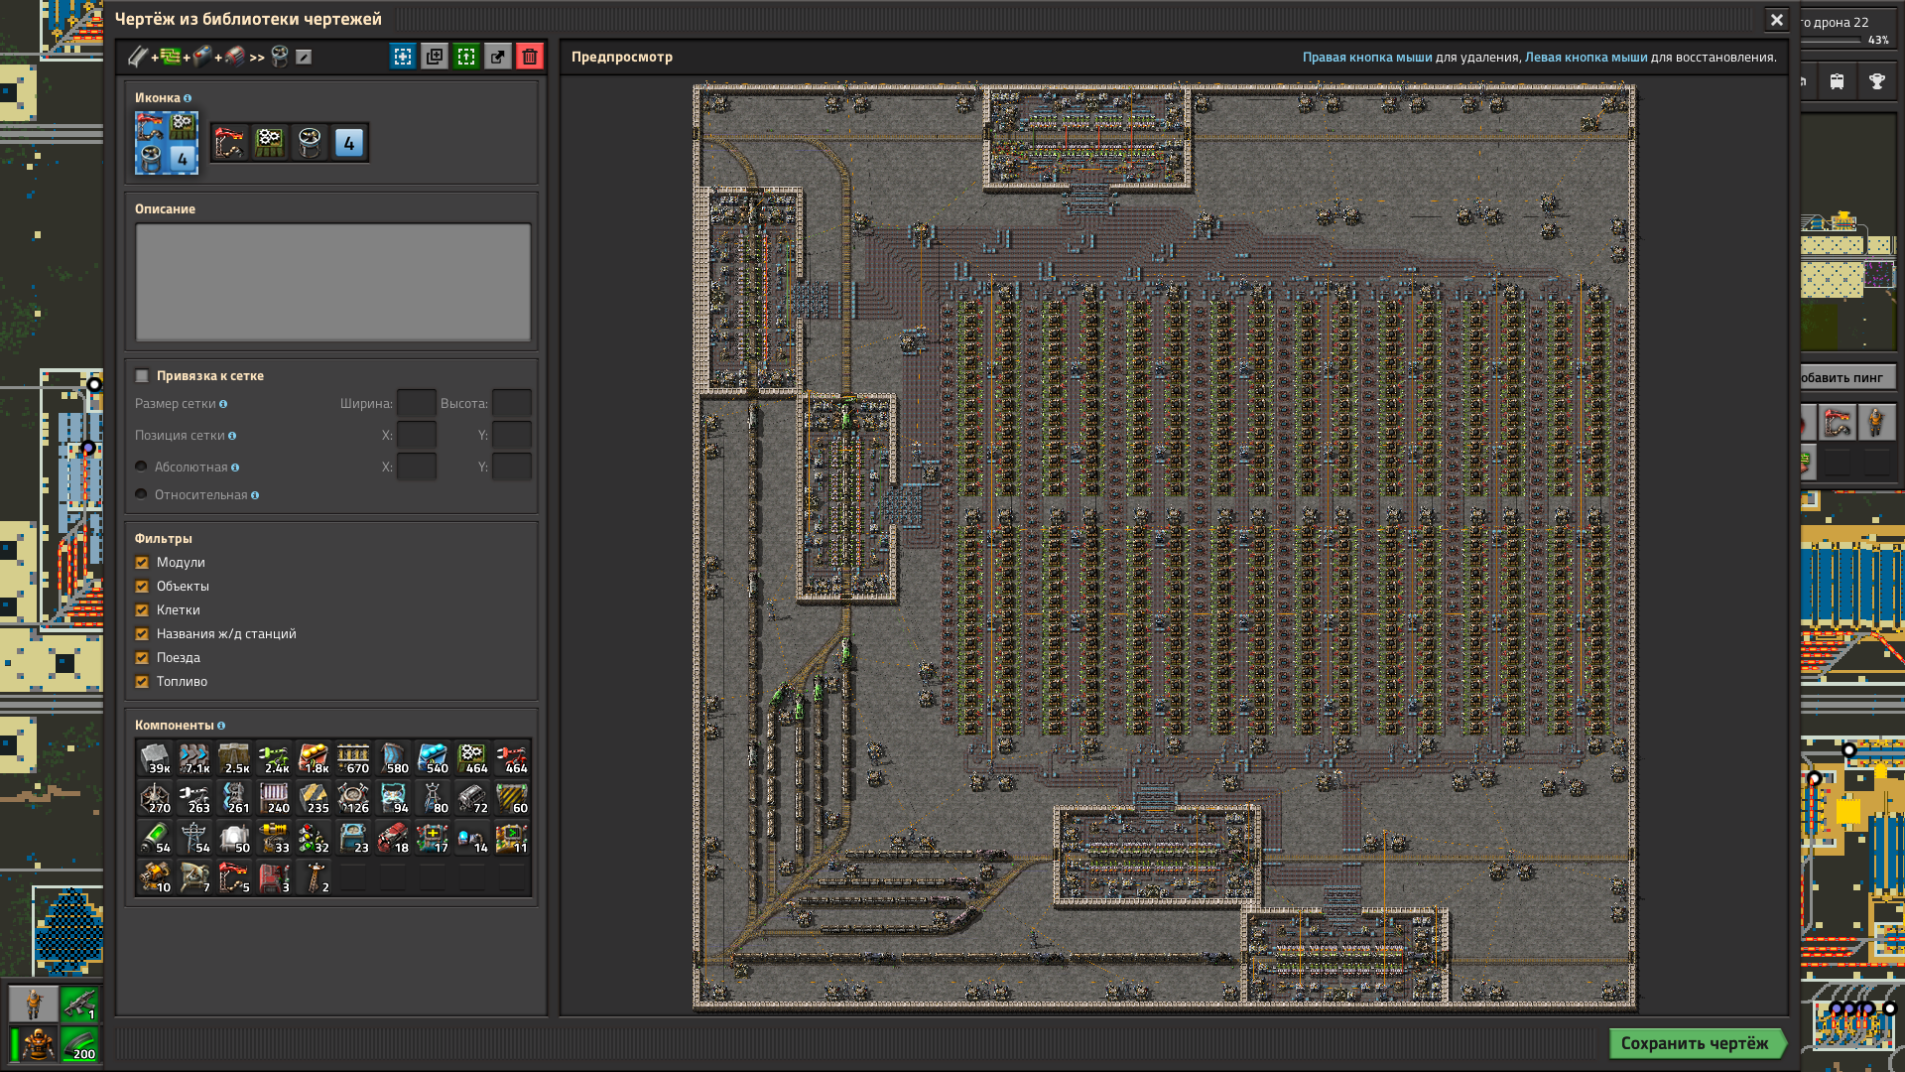Image resolution: width=1905 pixels, height=1072 pixels.
Task: Select the rocket silo crane icon slot
Action: (230, 143)
